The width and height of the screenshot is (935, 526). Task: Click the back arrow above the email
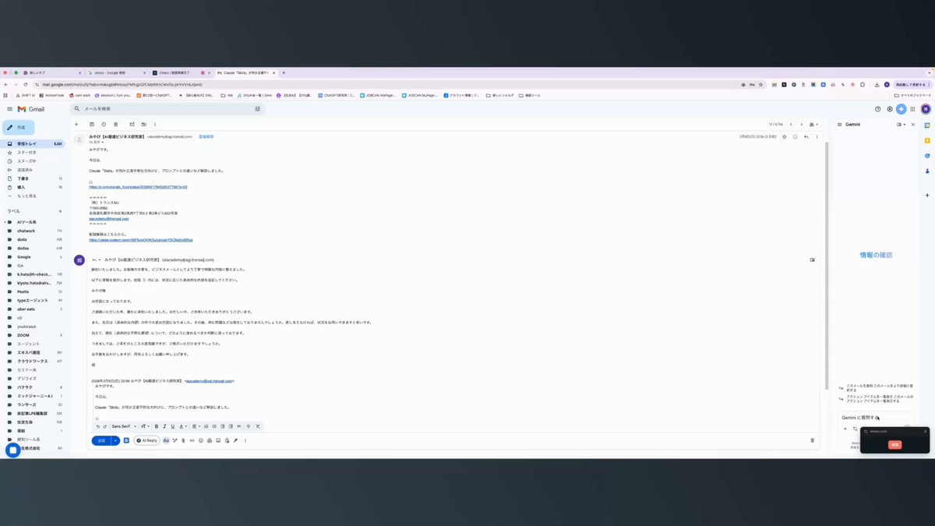(76, 124)
